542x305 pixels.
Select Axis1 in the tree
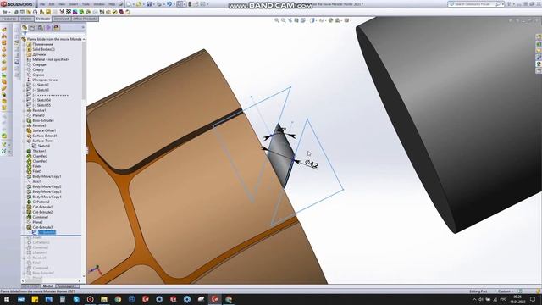(x=36, y=181)
